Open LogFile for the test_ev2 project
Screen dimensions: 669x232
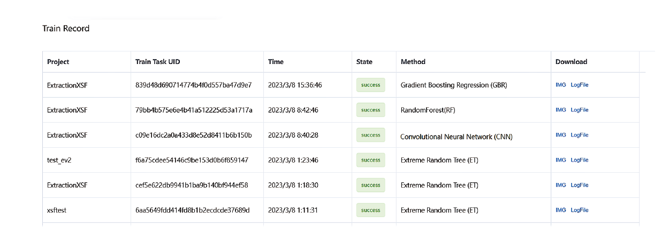pos(580,160)
